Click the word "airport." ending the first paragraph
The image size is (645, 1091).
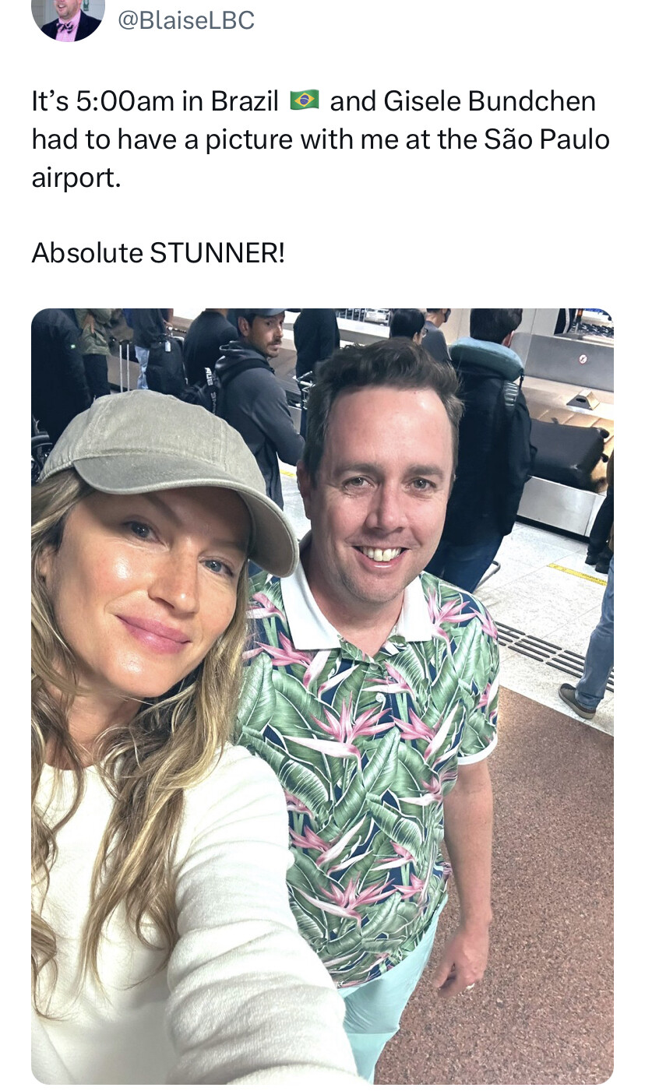click(76, 178)
